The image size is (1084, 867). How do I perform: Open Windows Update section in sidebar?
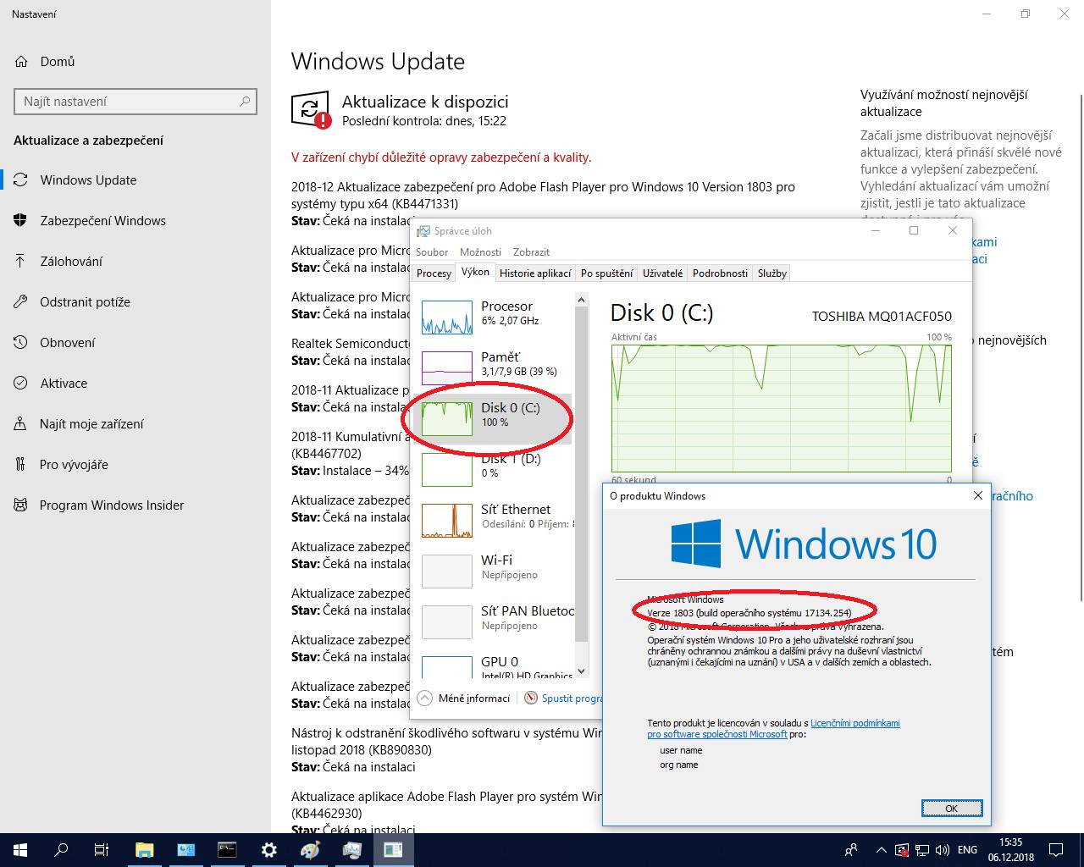point(88,179)
